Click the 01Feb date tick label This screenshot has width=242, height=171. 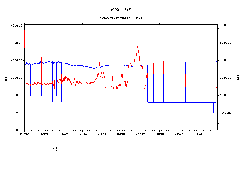coord(102,134)
